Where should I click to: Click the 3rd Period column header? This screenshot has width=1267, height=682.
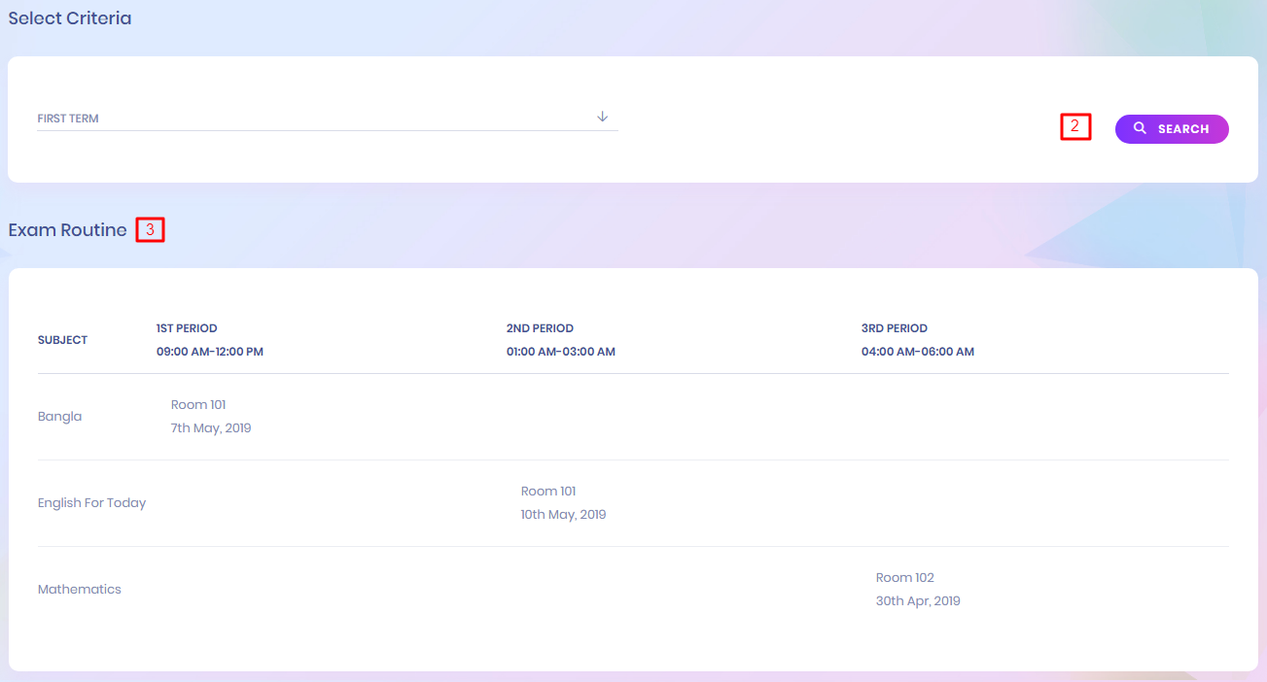[894, 328]
